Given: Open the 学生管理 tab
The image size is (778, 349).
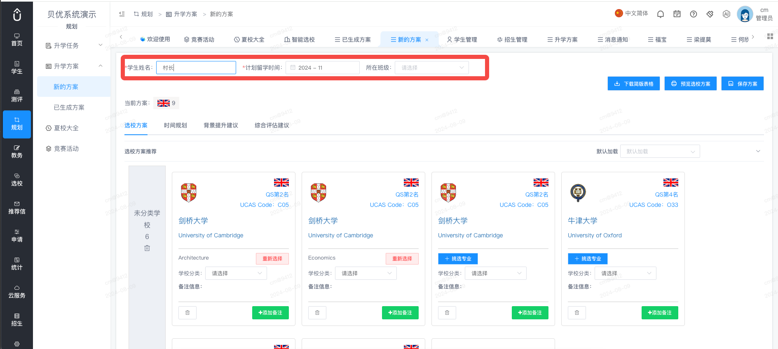Looking at the screenshot, I should point(462,40).
